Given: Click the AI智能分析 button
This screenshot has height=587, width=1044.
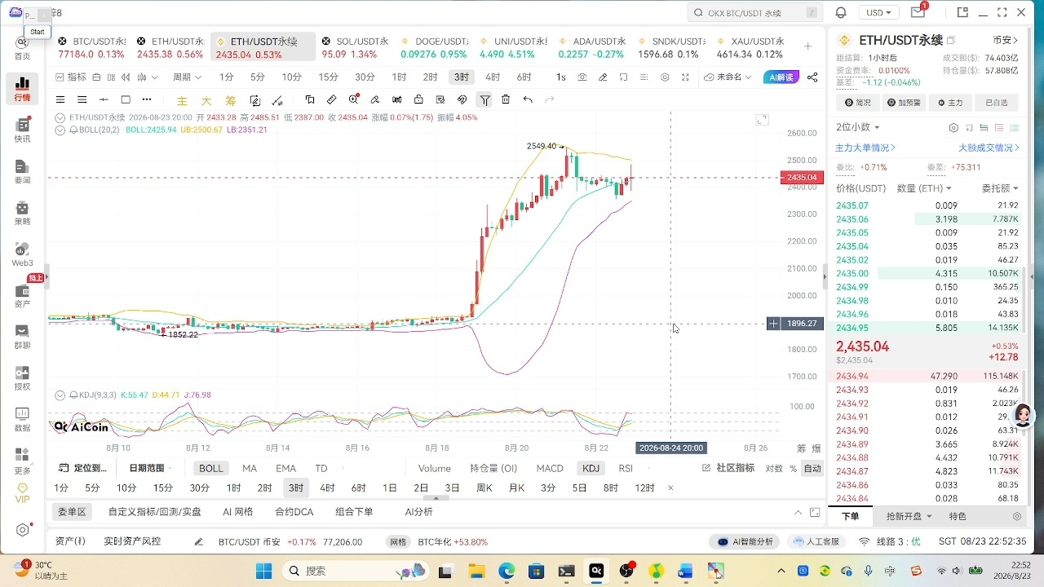Looking at the screenshot, I should 745,541.
